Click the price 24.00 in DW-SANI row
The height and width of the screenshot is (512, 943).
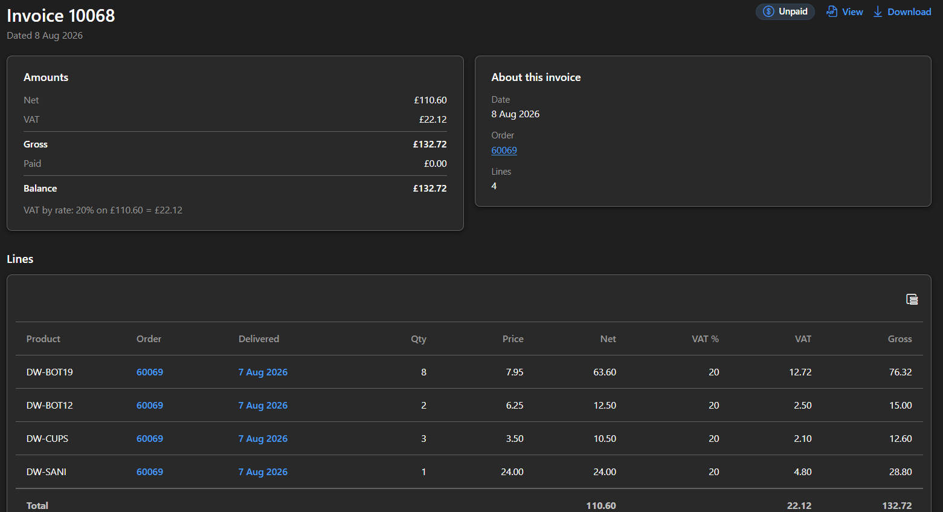click(512, 471)
